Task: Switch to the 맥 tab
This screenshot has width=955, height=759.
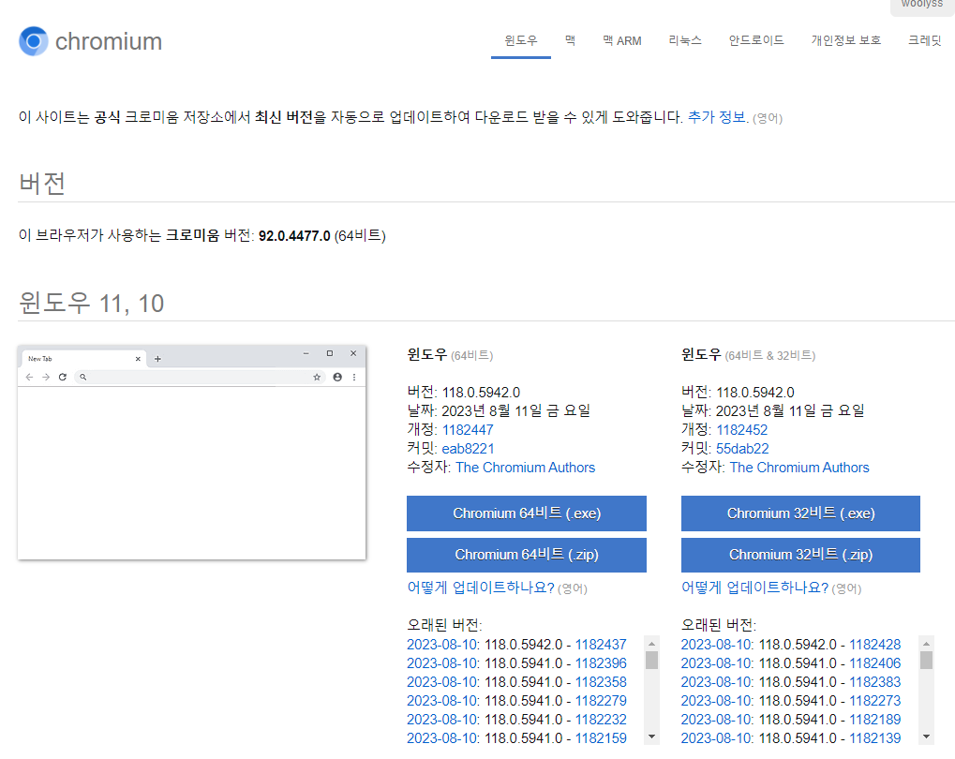Action: click(x=570, y=41)
